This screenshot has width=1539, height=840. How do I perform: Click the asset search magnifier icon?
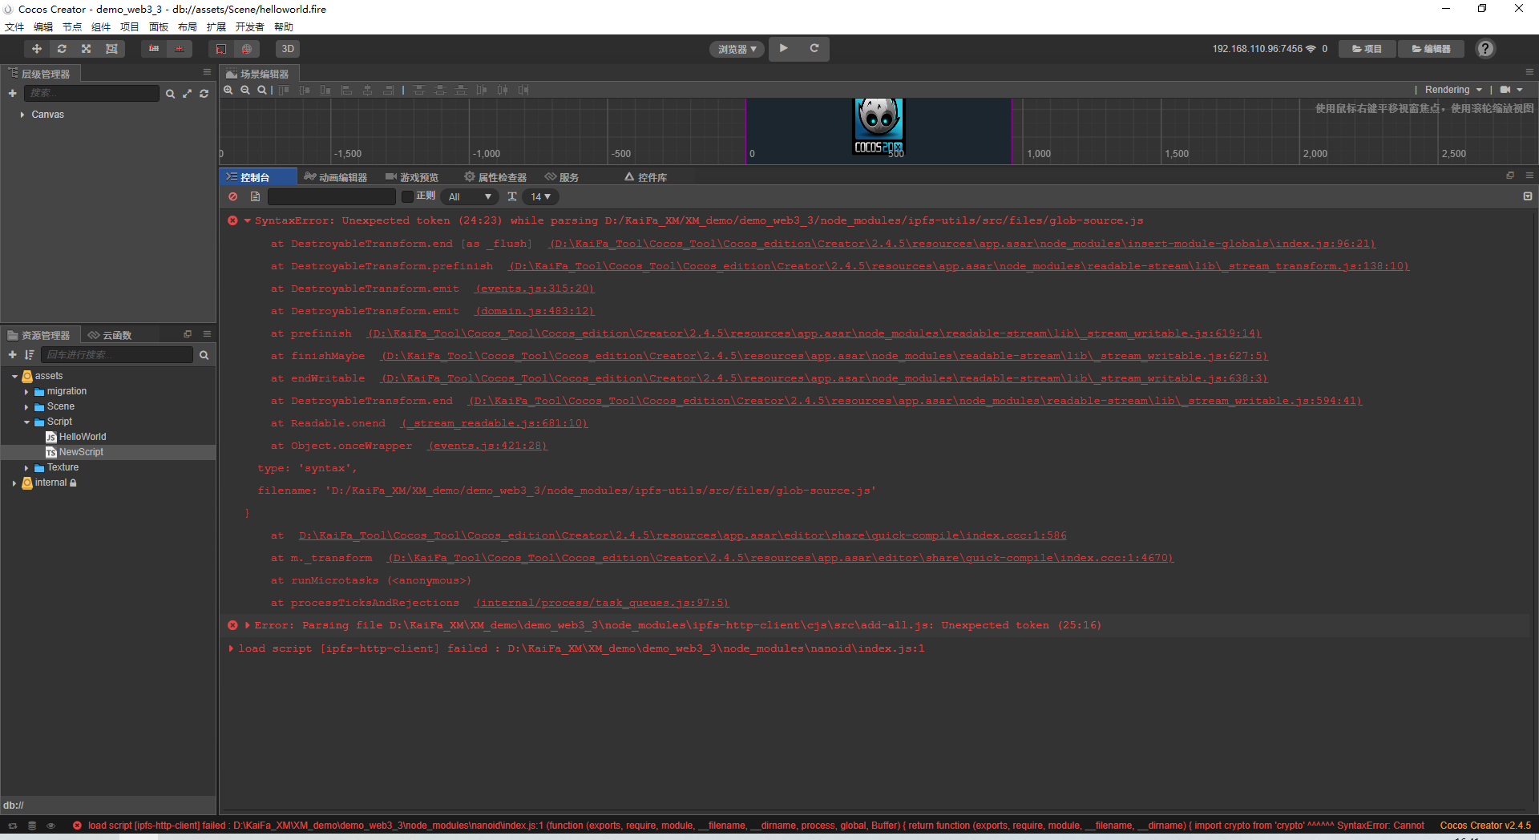coord(204,355)
